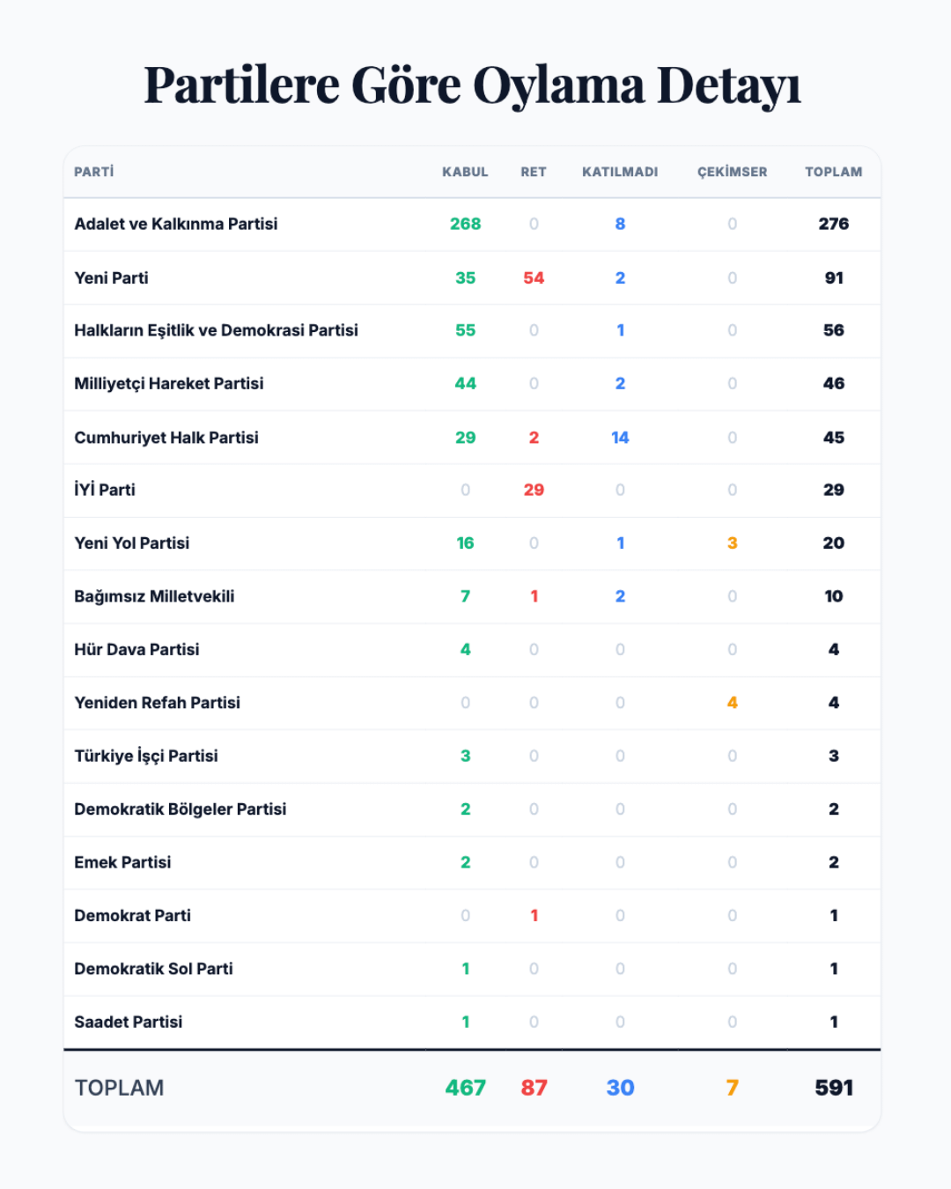
Task: Click the Kabul value 55
Action: tap(465, 330)
